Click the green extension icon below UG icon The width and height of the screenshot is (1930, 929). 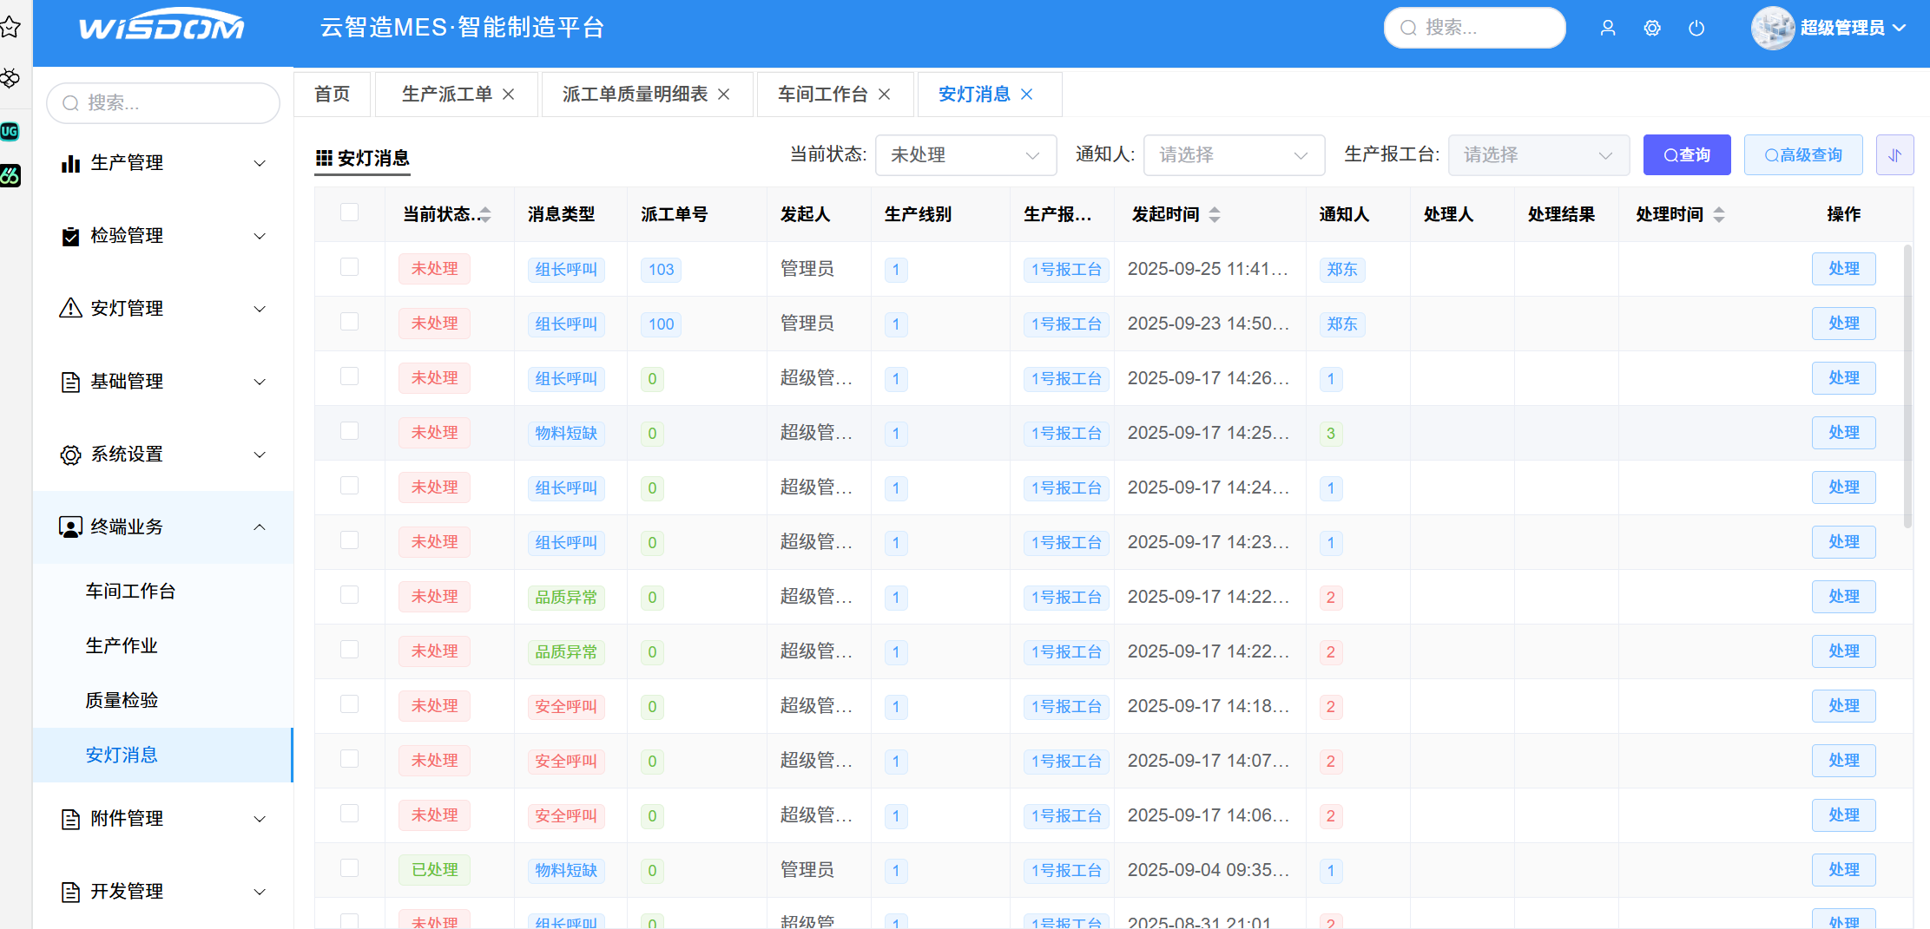click(10, 175)
